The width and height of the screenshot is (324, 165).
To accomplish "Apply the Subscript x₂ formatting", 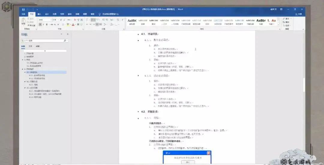I will (55, 24).
